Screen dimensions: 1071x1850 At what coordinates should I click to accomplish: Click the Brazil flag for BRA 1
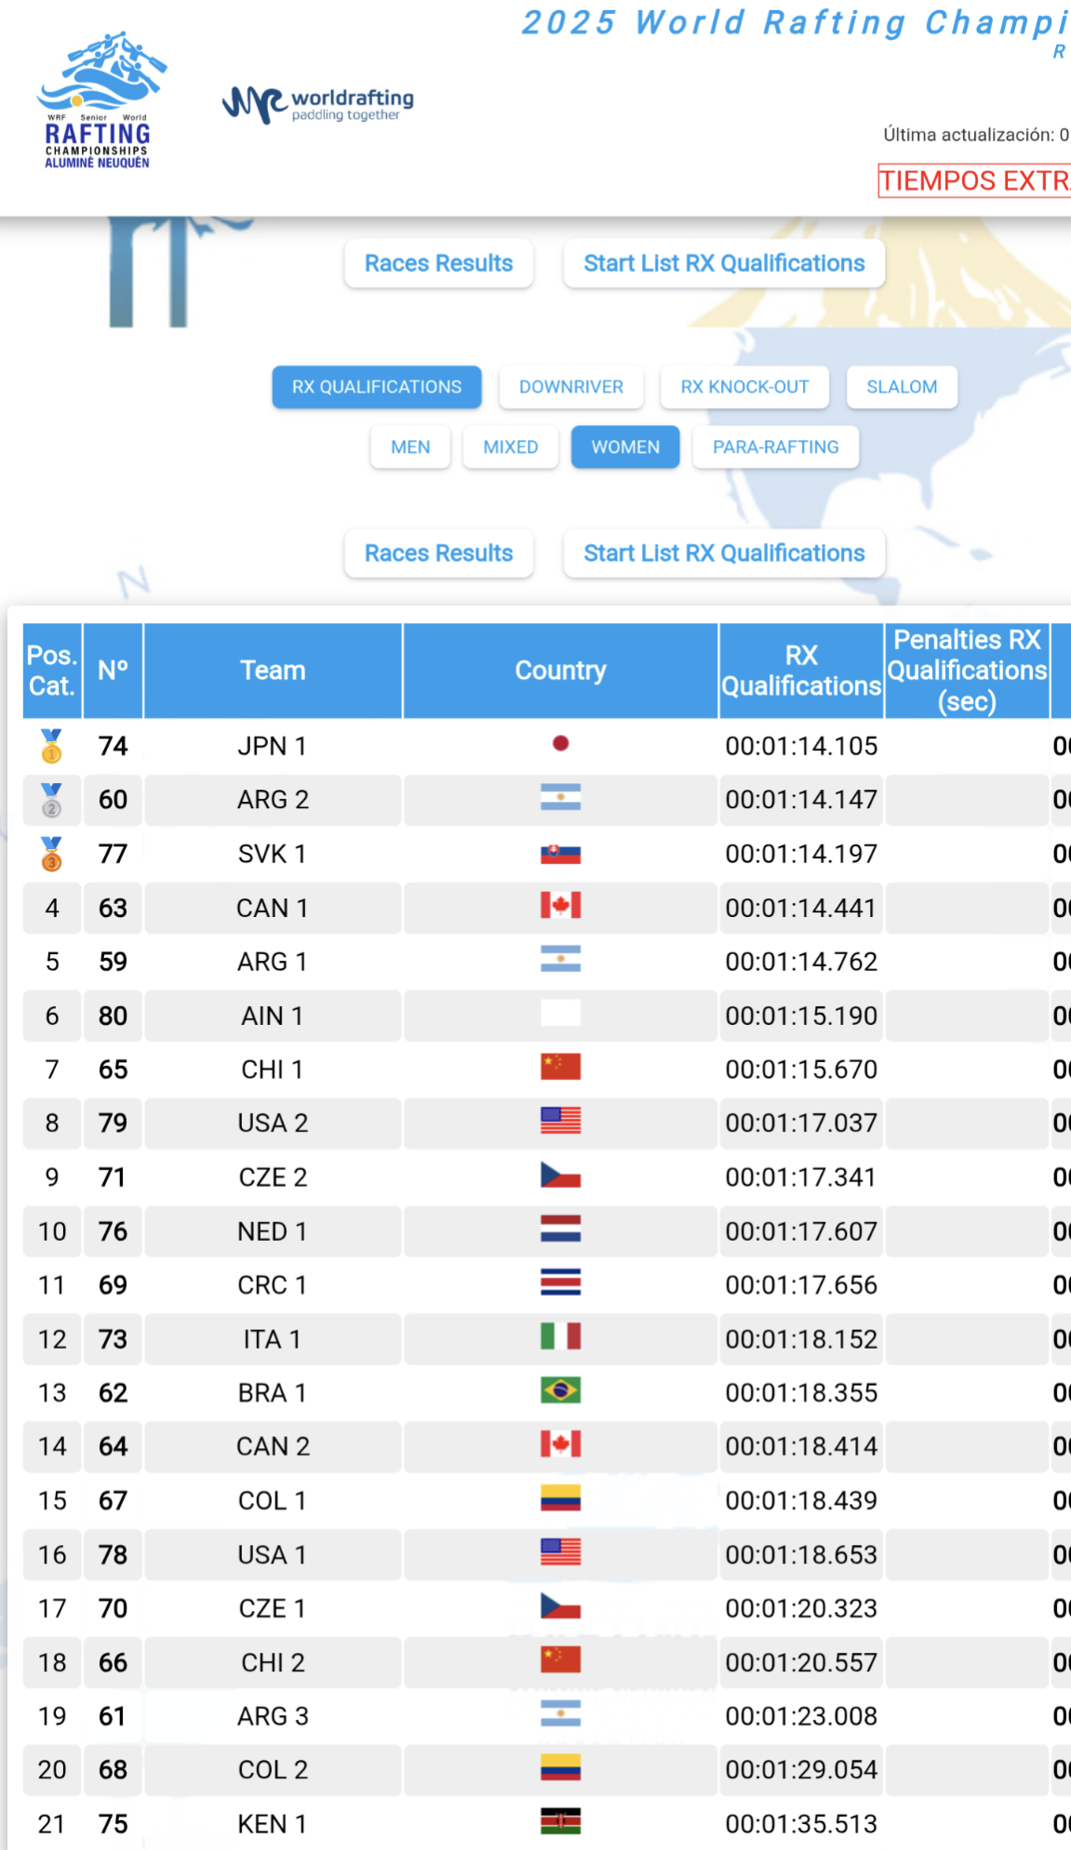coord(560,1391)
